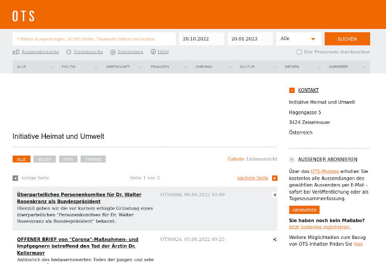Expand the ALLE category menu

click(x=35, y=67)
